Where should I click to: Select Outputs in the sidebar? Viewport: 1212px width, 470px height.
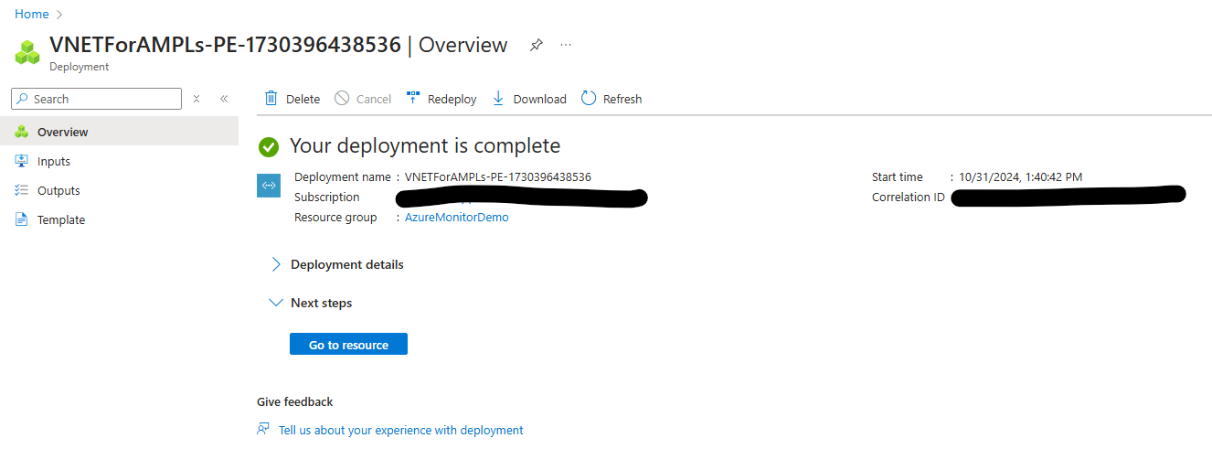point(58,190)
